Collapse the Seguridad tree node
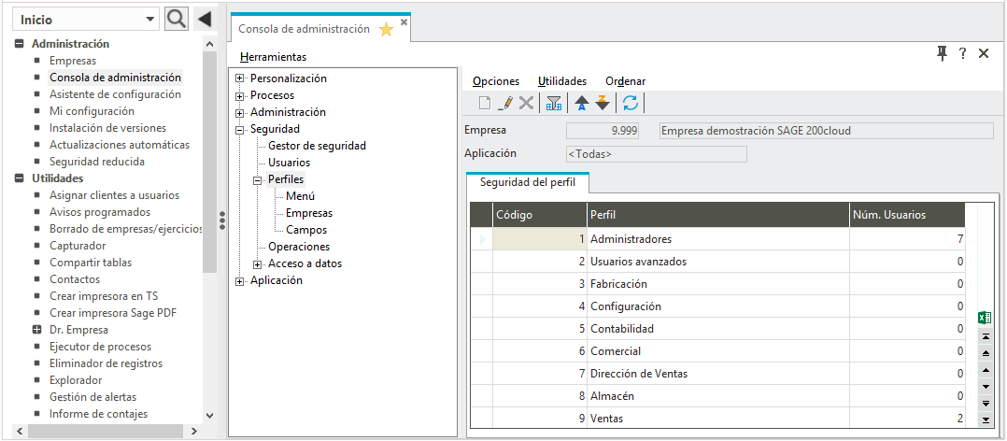1007x441 pixels. click(241, 129)
